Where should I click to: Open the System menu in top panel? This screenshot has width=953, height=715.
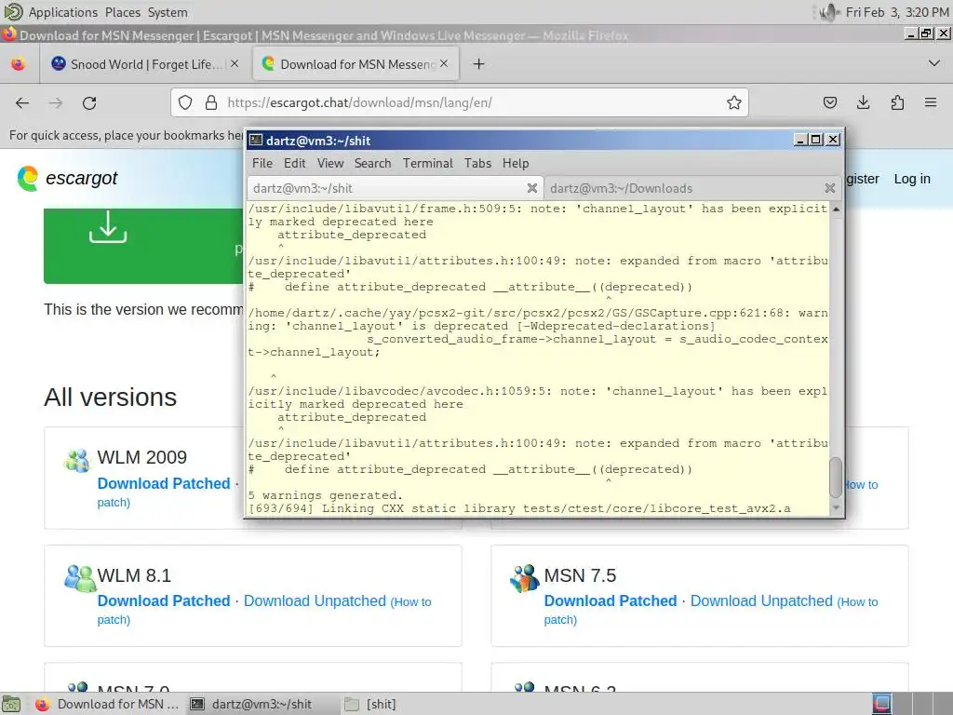click(168, 12)
